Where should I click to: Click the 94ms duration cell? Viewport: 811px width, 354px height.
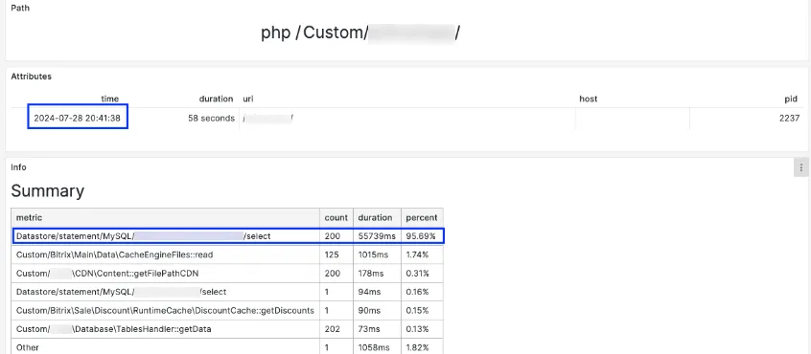point(377,292)
